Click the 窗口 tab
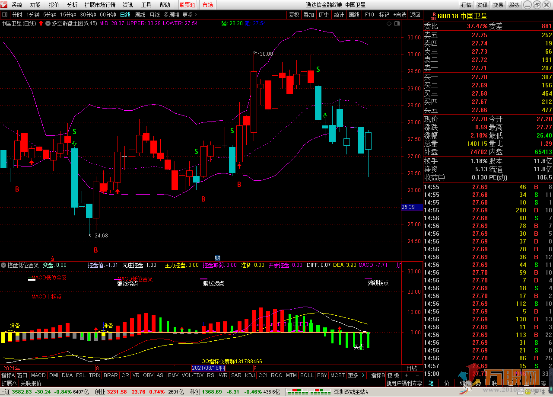This screenshot has height=397, width=553. (22, 375)
